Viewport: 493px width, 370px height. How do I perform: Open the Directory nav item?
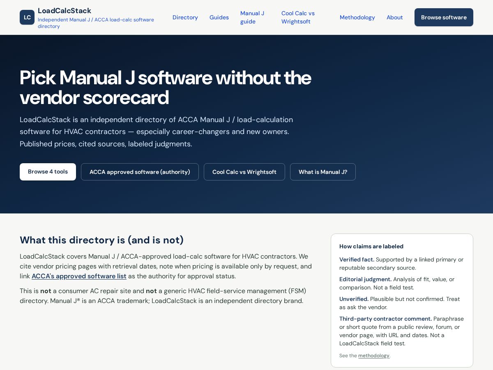point(185,17)
